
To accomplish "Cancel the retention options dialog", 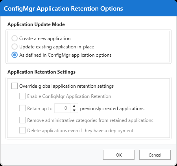I will (155, 155).
